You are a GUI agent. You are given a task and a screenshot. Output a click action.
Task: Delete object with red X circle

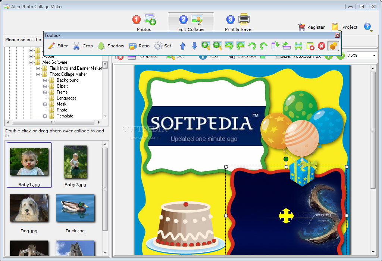pos(322,46)
